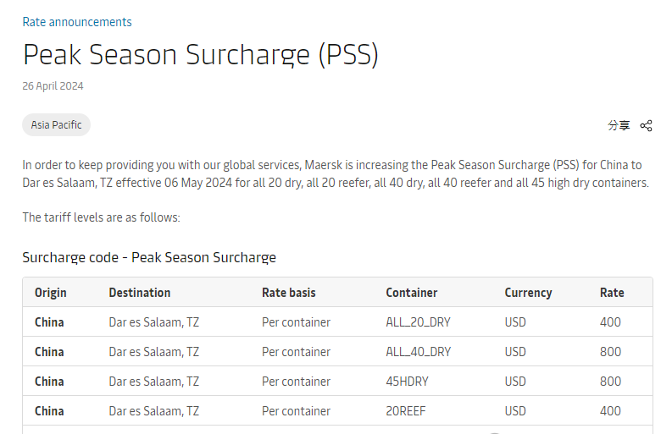Click the 26 April 2024 date
The width and height of the screenshot is (672, 434).
pyautogui.click(x=53, y=85)
